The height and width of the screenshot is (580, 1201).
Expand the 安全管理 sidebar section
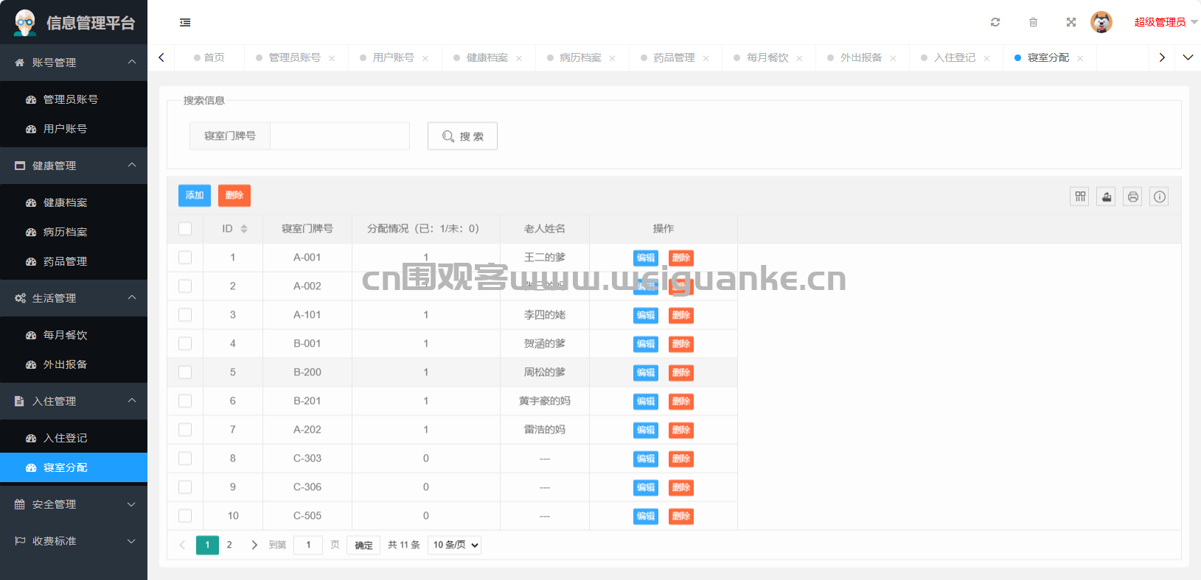74,504
